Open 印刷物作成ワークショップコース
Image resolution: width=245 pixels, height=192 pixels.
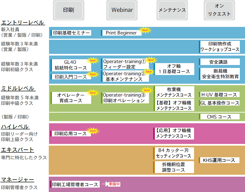219,47
